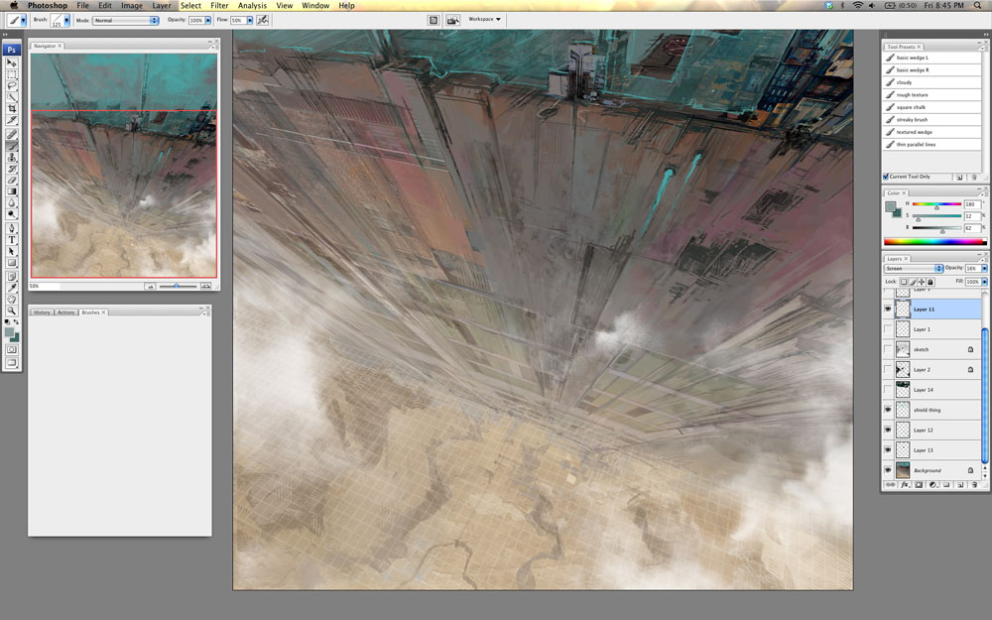
Task: Adjust the Hue slider in Color panel
Action: pyautogui.click(x=937, y=205)
